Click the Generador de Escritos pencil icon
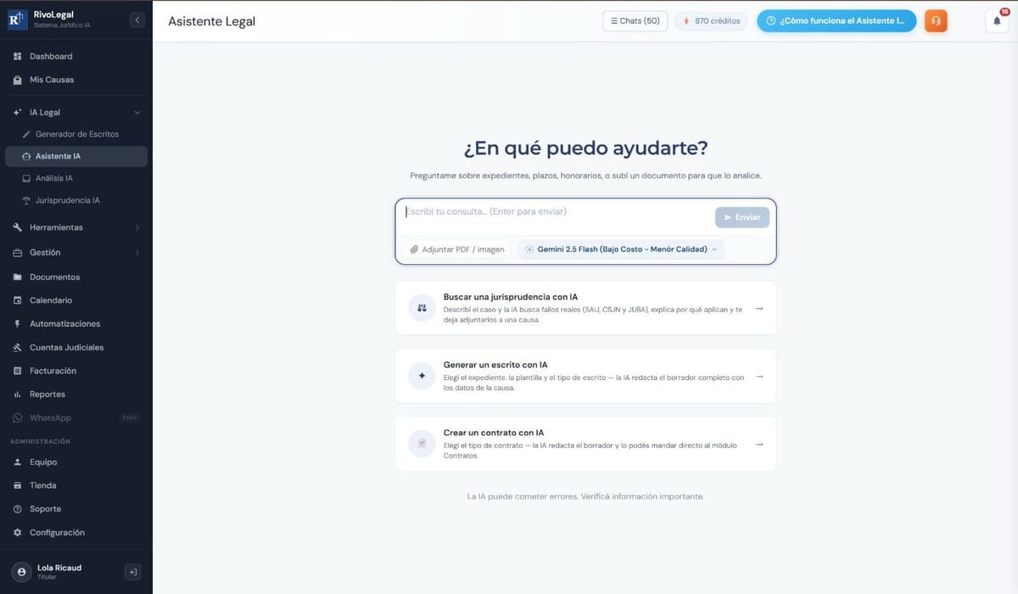 tap(26, 134)
